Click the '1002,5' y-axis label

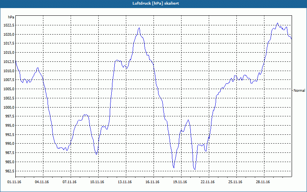(9, 98)
